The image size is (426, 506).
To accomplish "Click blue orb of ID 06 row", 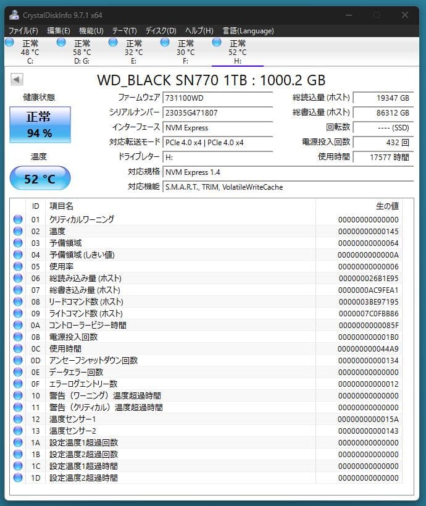I will (18, 278).
